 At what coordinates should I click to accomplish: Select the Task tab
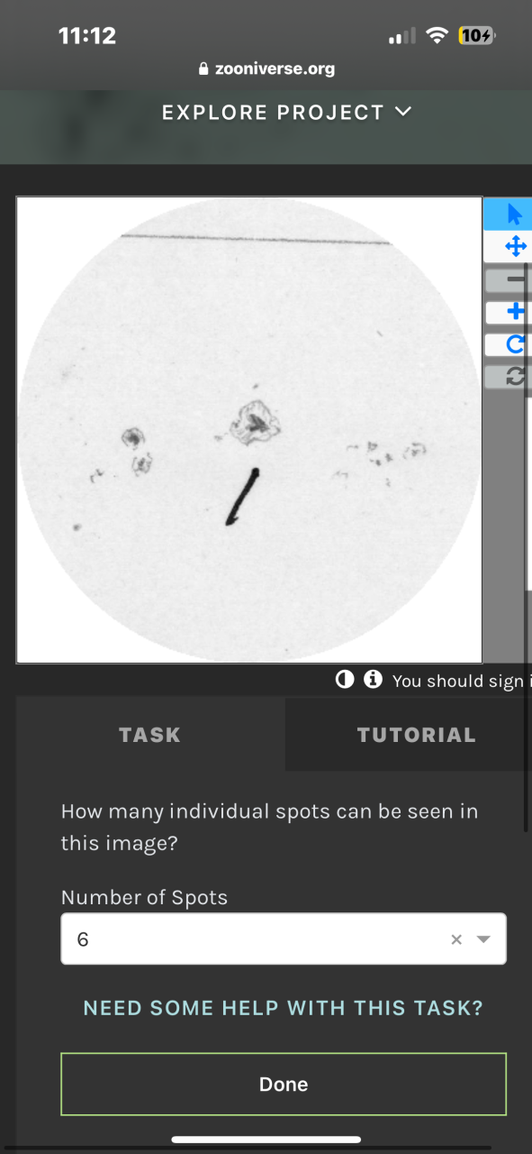pos(150,735)
